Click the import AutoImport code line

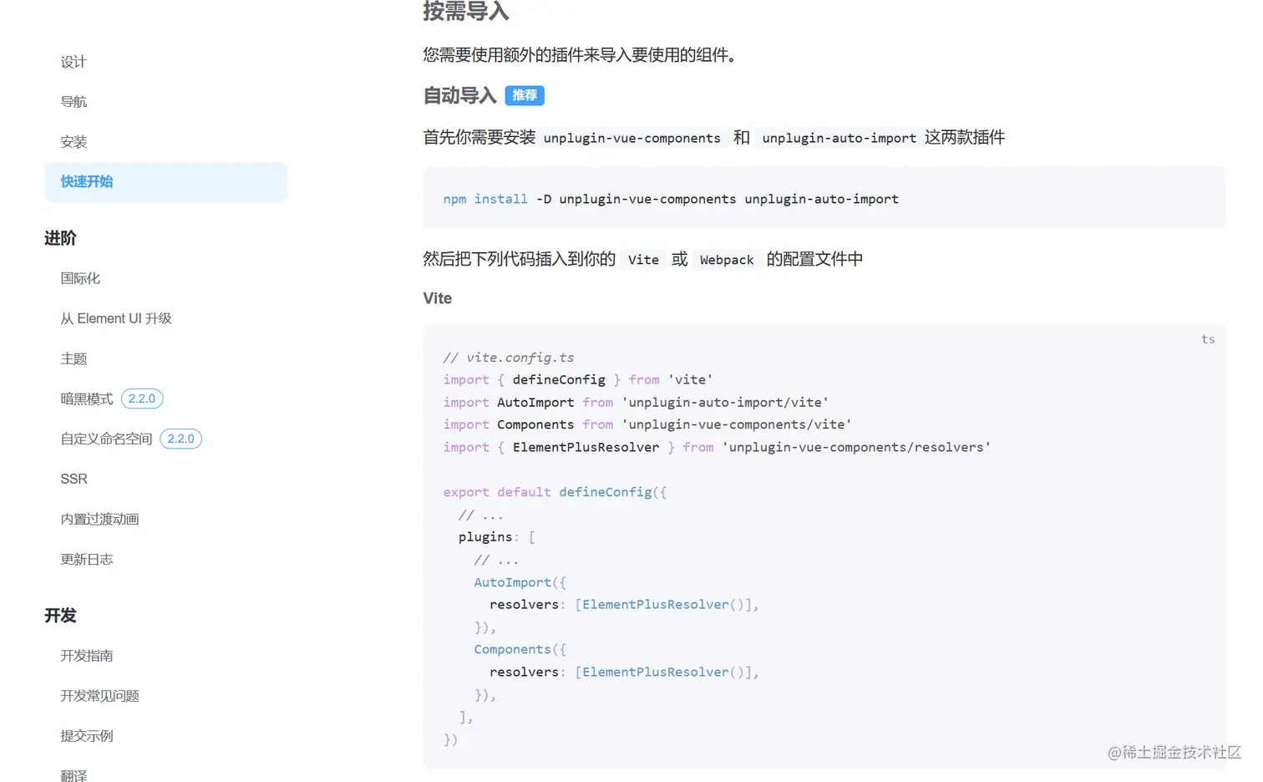coord(636,403)
